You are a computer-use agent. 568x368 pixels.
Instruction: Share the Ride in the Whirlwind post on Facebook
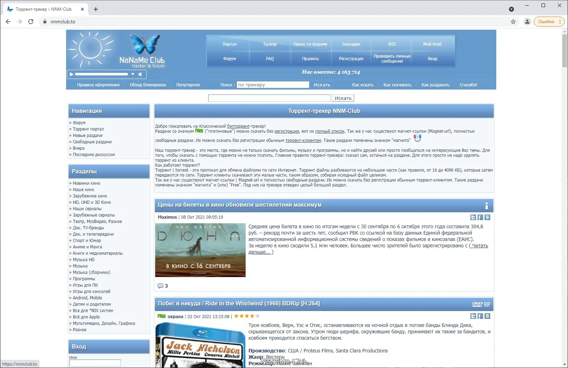[x=480, y=316]
